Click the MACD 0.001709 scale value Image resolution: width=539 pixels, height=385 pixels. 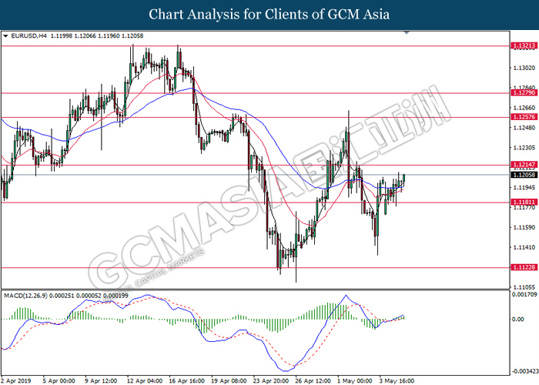[524, 293]
